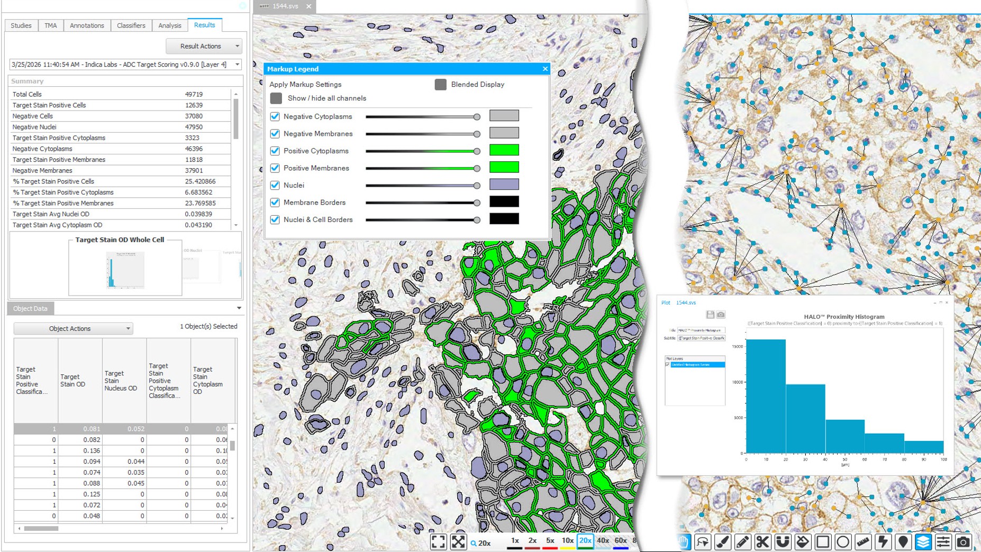
Task: Select the Rectangle annotation tool
Action: (x=823, y=541)
